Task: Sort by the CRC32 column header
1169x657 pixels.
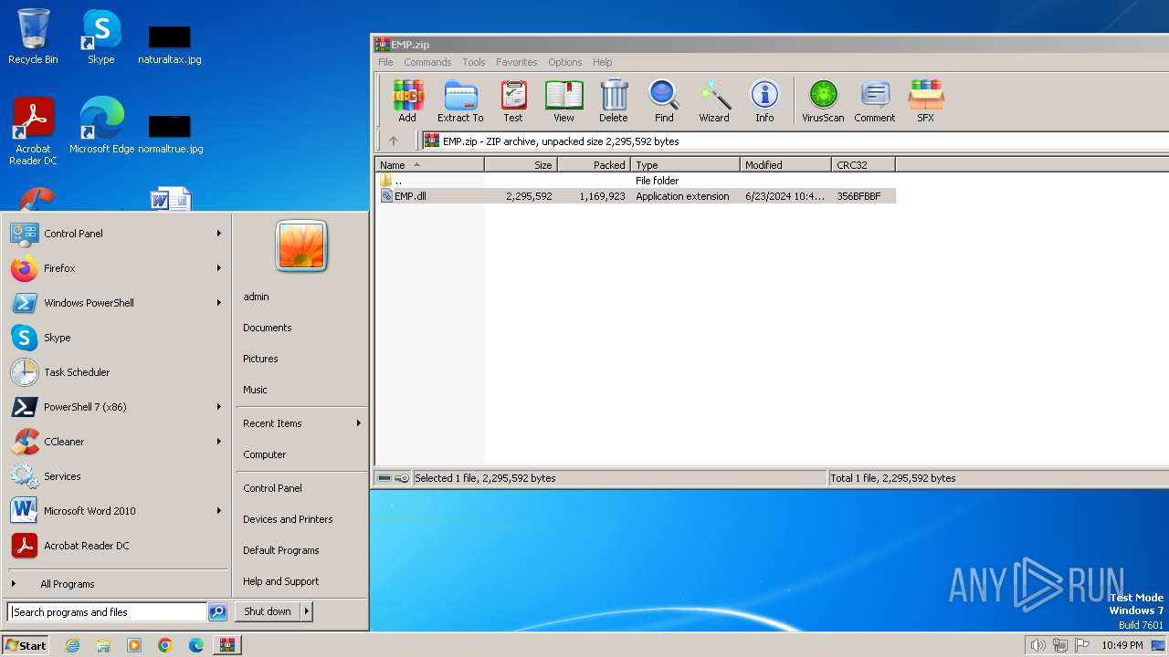Action: tap(863, 165)
